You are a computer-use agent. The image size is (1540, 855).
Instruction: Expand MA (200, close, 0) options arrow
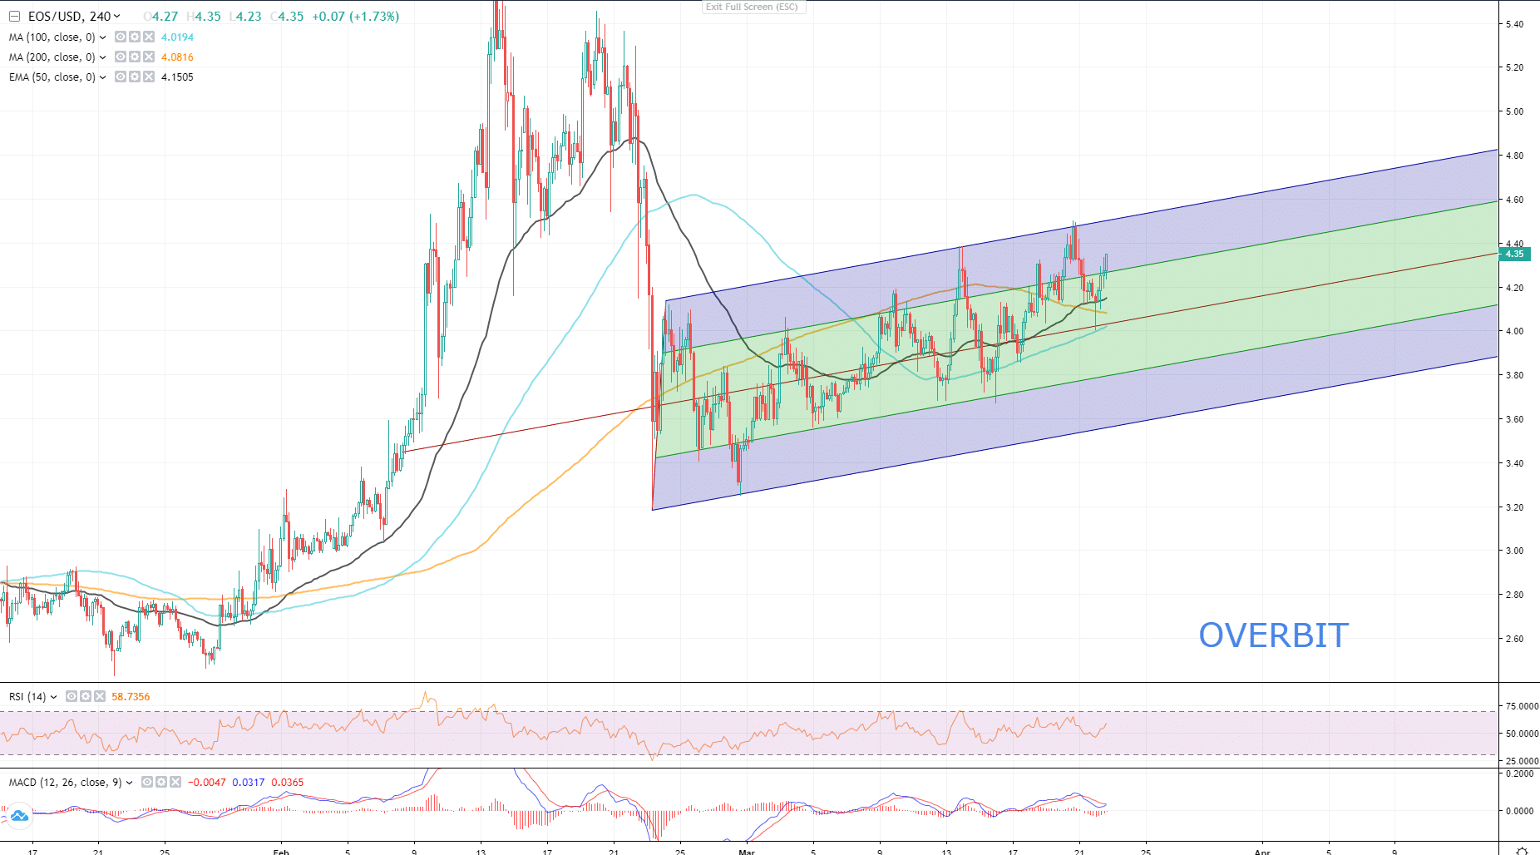coord(103,57)
